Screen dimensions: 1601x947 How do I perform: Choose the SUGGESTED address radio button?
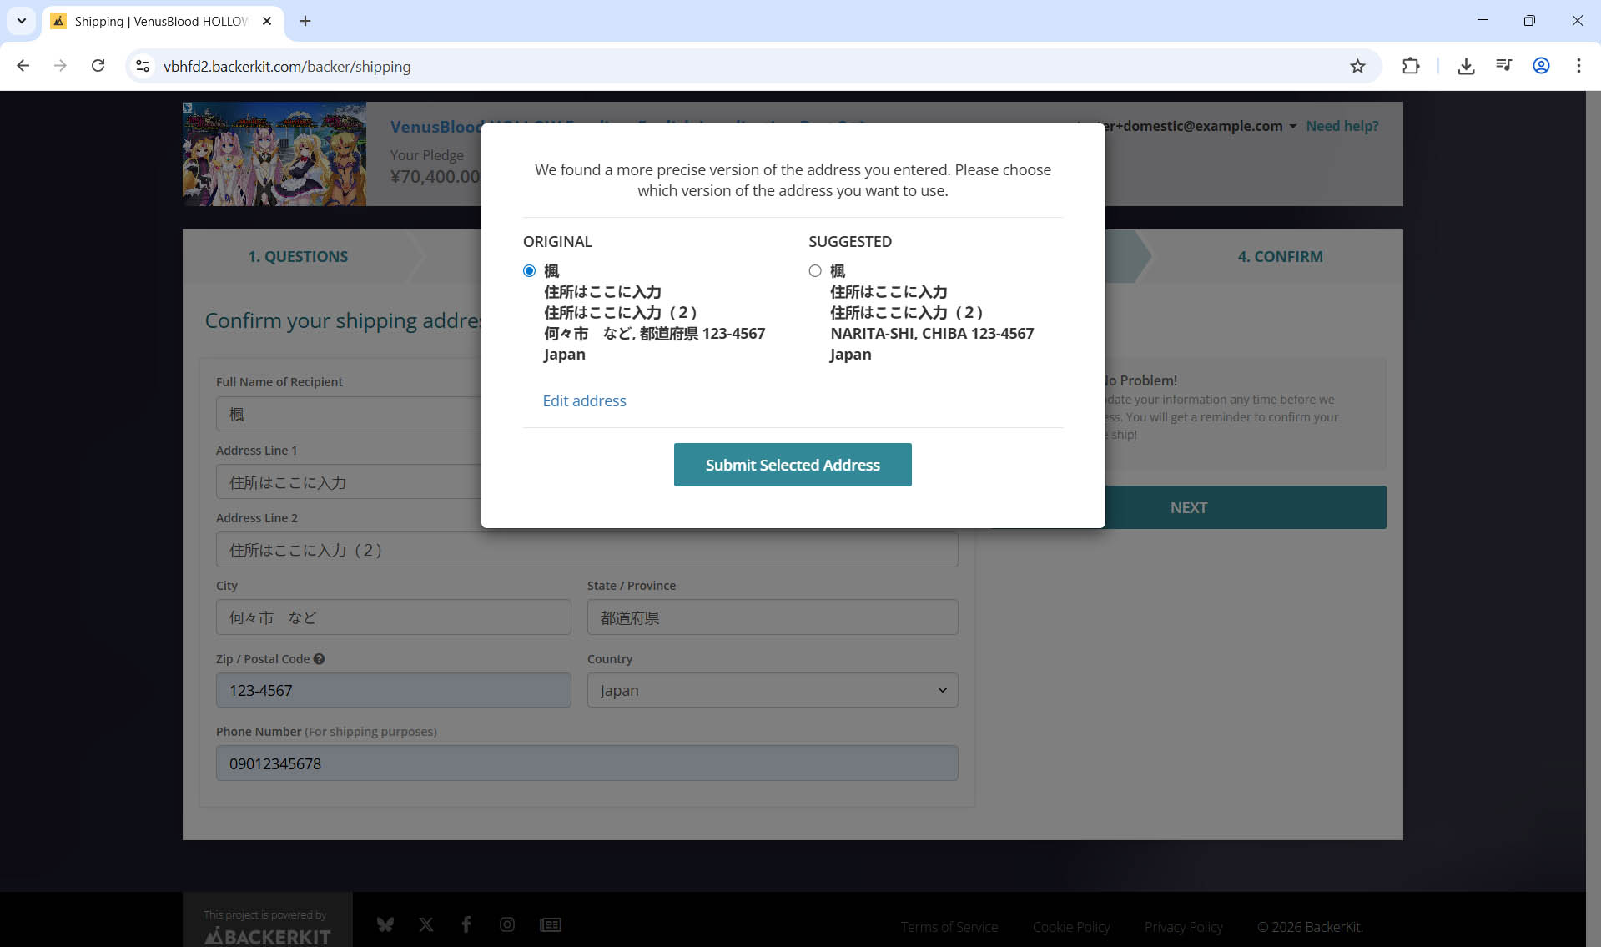815,271
